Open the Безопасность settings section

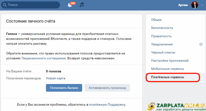(162, 28)
